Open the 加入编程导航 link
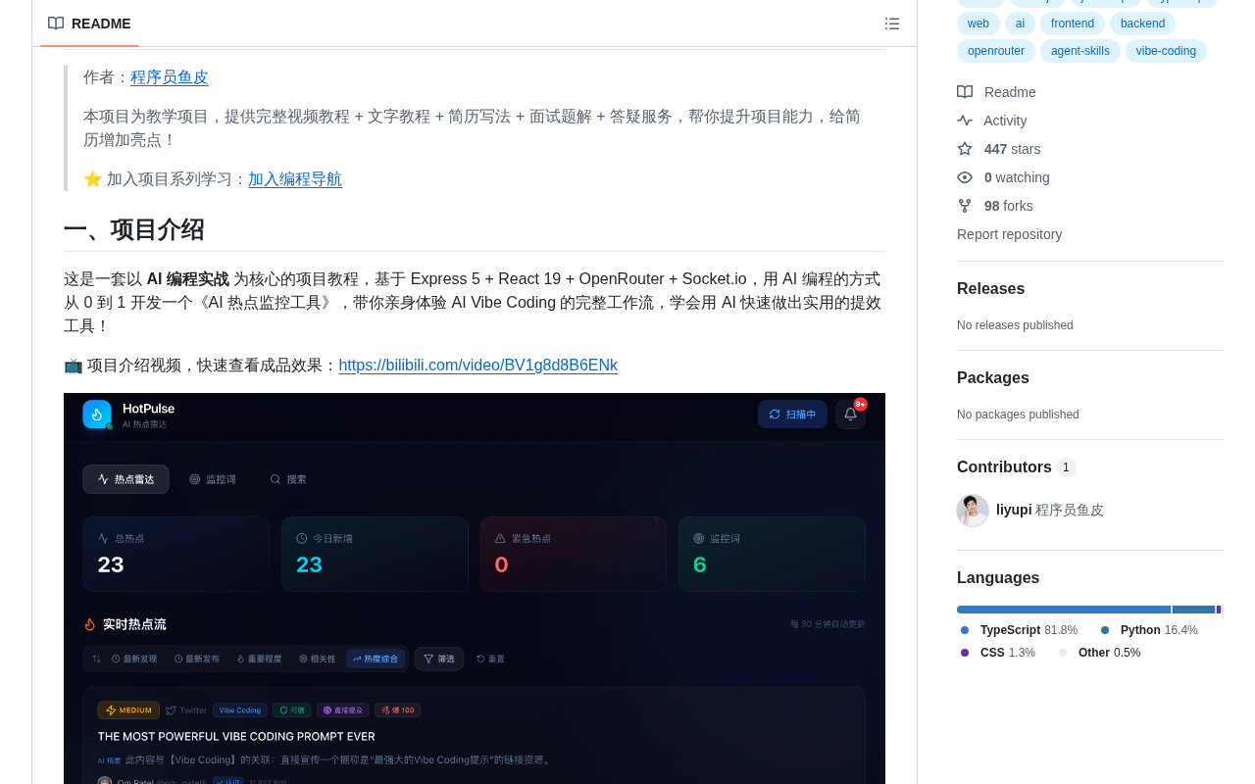The width and height of the screenshot is (1255, 784). (295, 179)
